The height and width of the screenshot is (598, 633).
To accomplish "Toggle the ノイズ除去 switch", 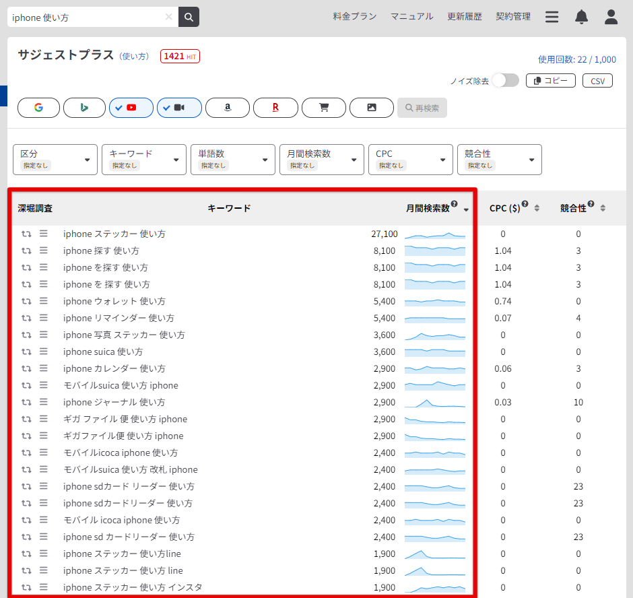I will click(505, 81).
